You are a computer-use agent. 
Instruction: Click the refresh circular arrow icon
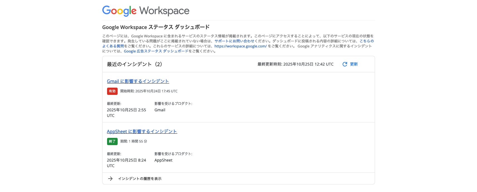click(x=345, y=64)
